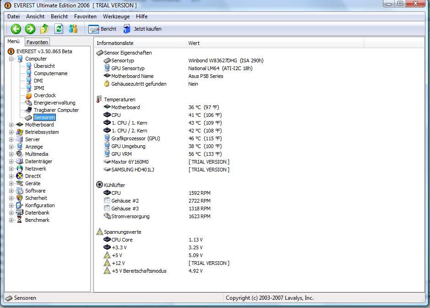Click the Kühllüfter fan icon
Viewport: 430px width, 308px height.
pos(99,185)
